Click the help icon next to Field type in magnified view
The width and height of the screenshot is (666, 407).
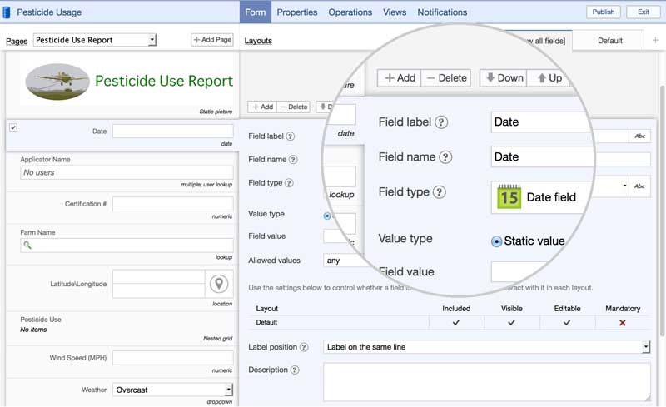click(440, 192)
